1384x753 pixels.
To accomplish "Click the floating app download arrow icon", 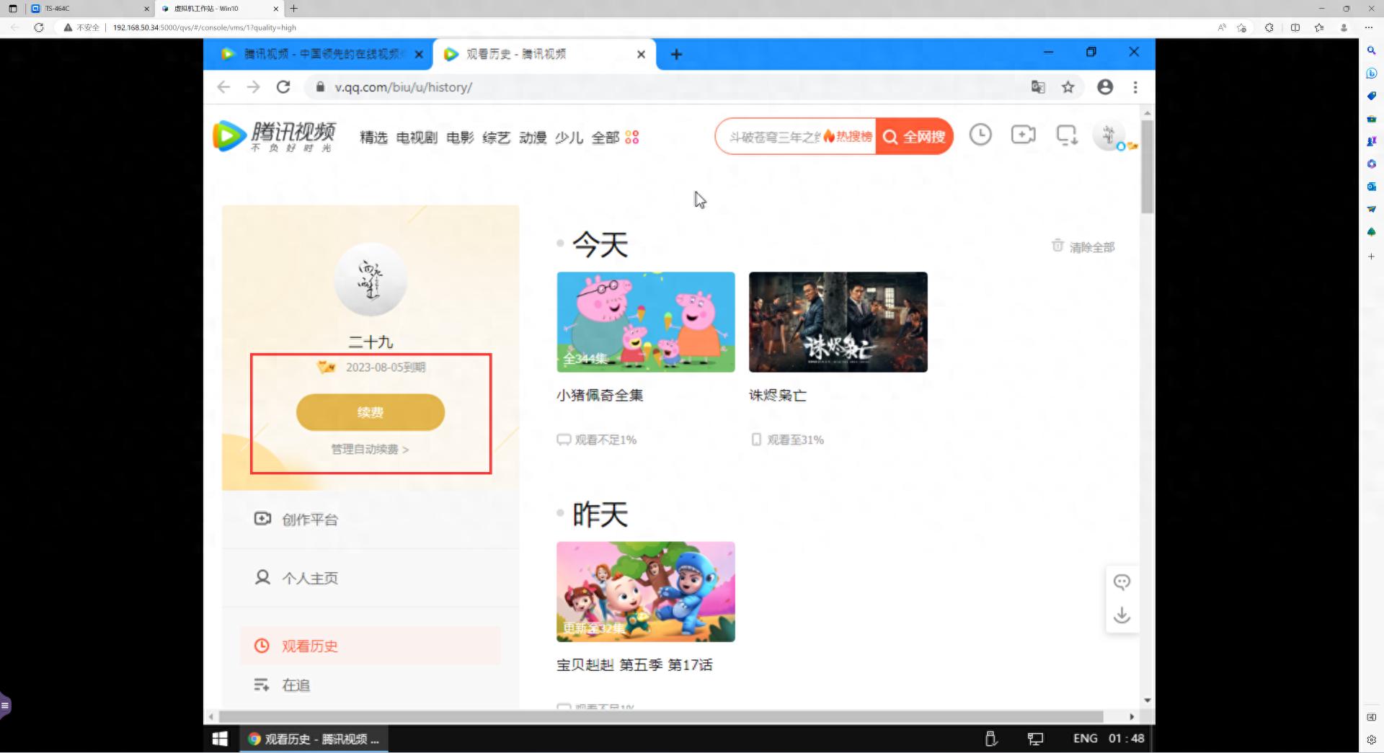I will coord(1122,615).
